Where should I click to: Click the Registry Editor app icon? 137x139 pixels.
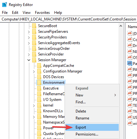click(4, 5)
